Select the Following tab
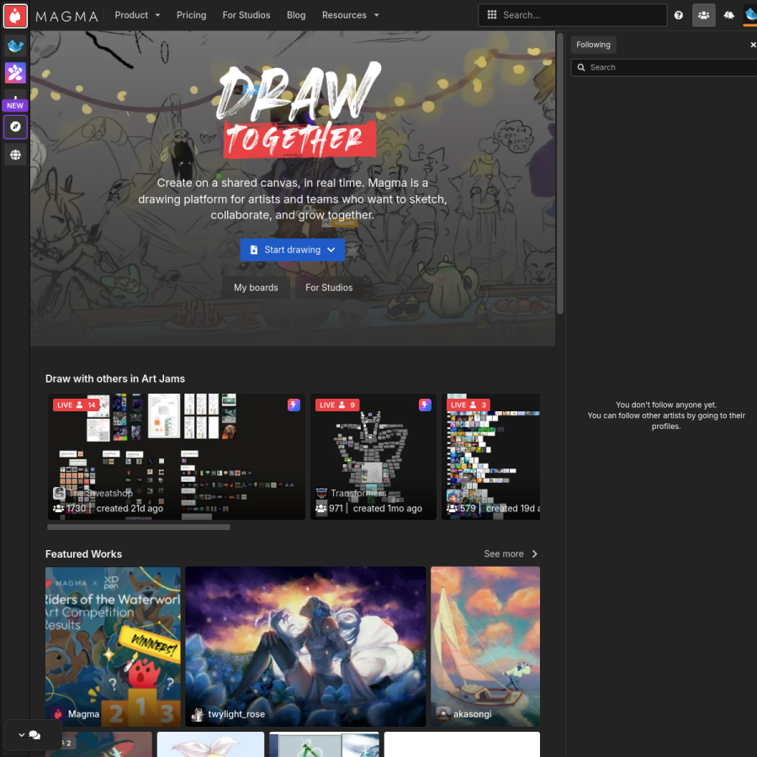 coord(593,45)
